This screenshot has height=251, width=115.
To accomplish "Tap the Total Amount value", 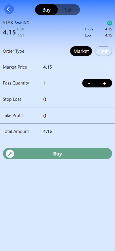I will [x=47, y=131].
